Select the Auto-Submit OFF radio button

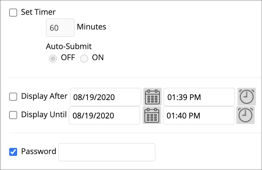tap(53, 58)
